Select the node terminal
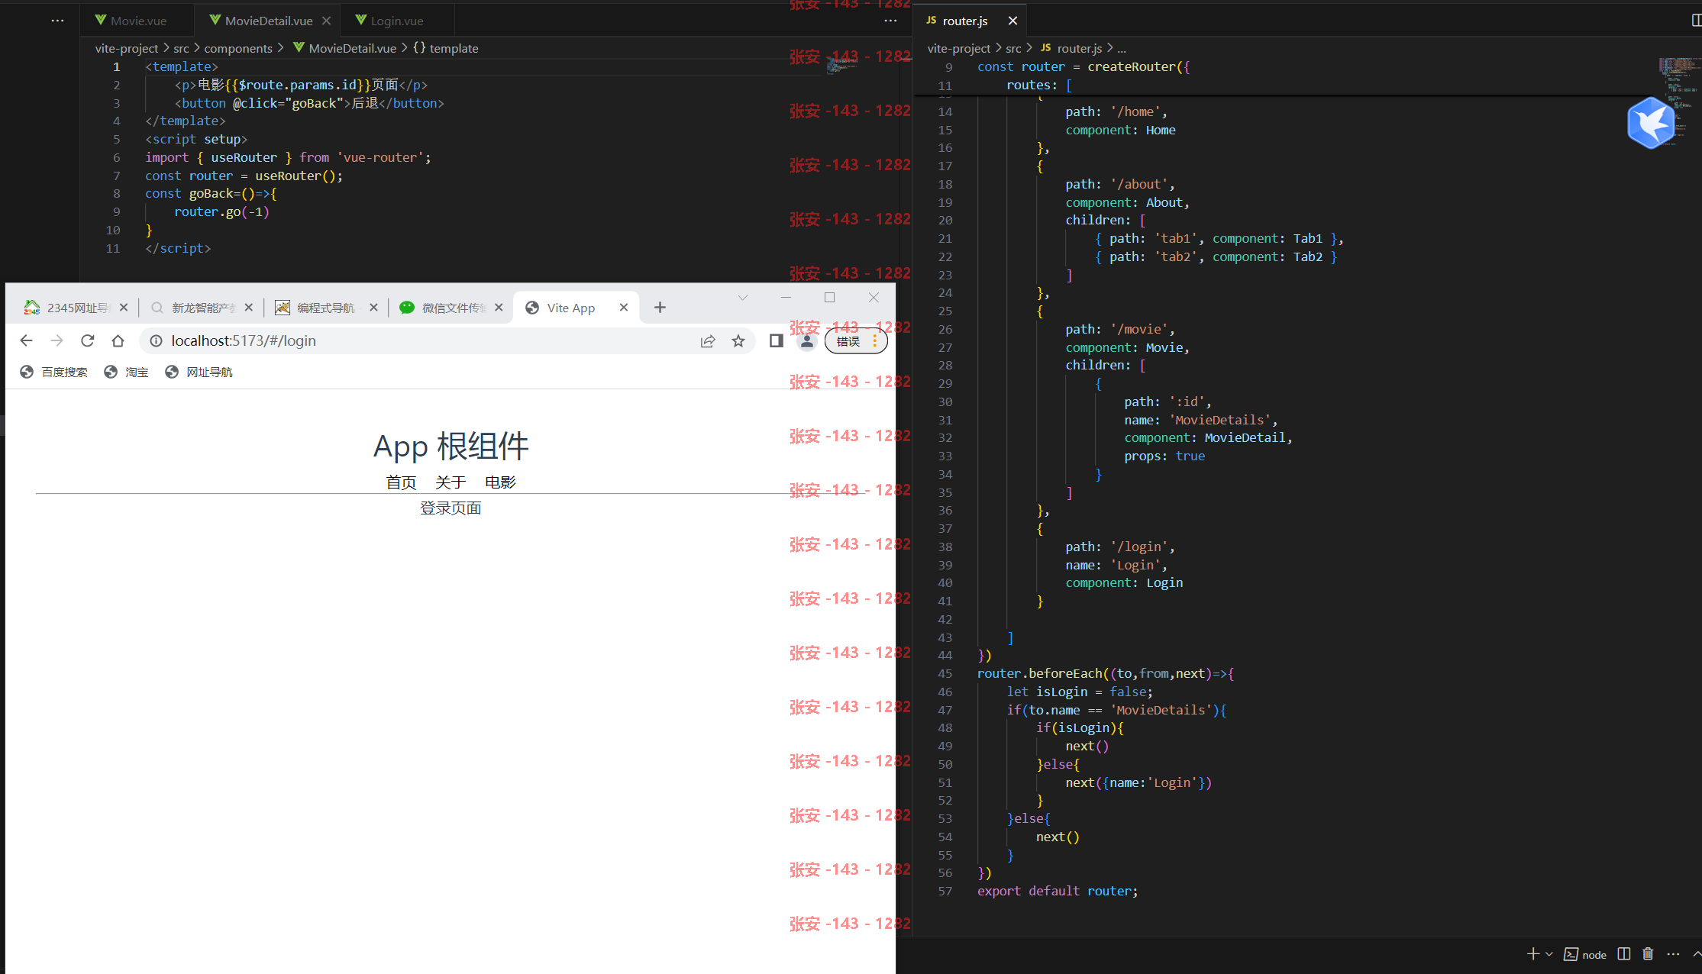 coord(1585,954)
